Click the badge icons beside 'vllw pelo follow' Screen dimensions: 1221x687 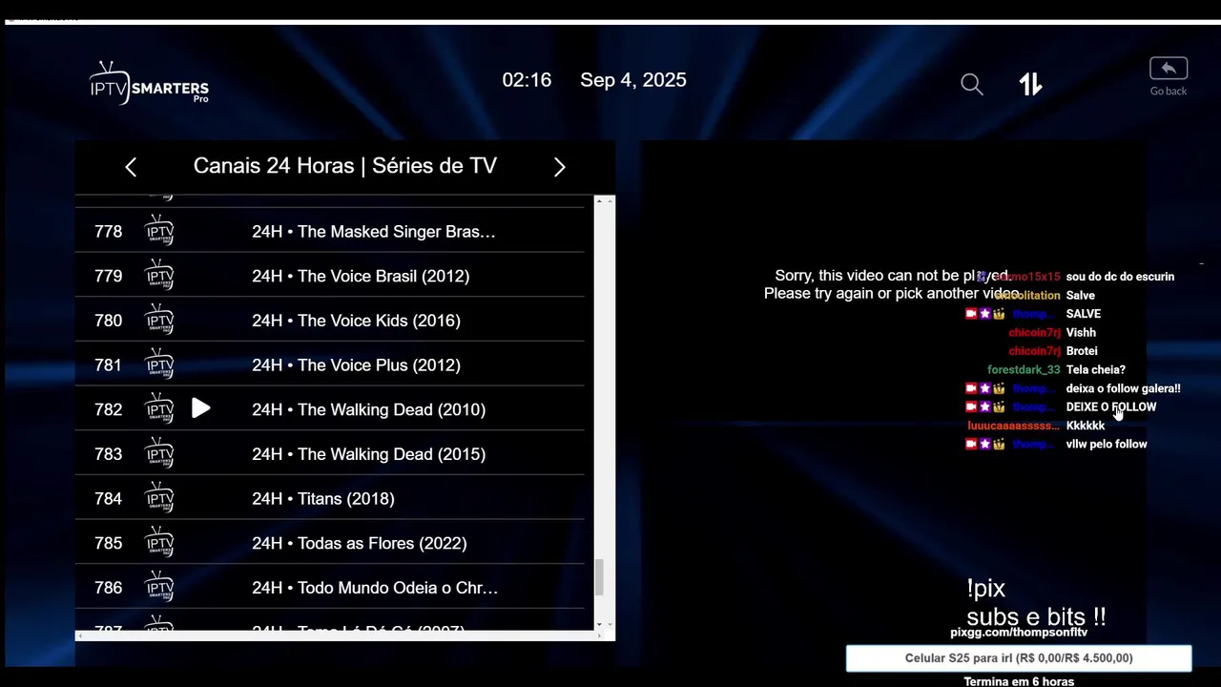tap(984, 445)
